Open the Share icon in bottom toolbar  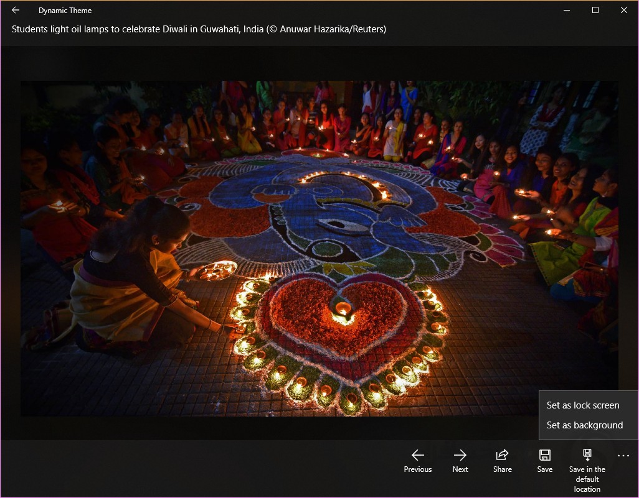point(502,455)
